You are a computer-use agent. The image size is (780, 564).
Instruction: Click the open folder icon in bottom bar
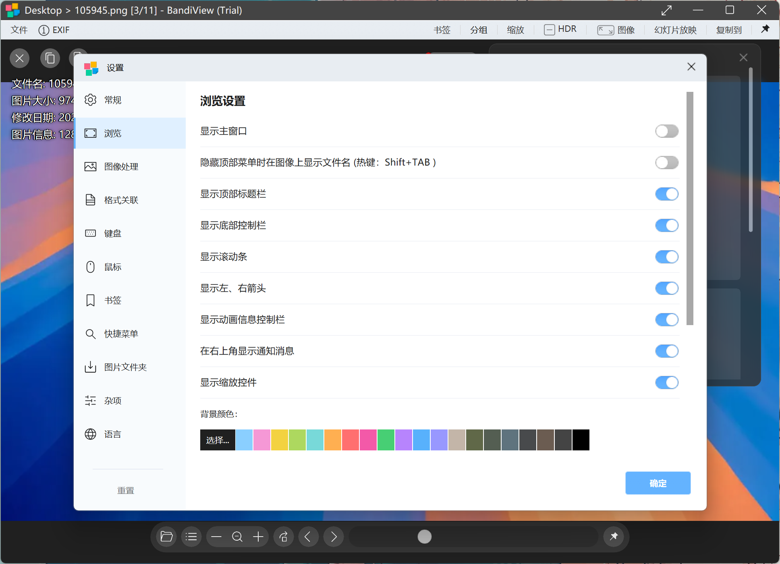tap(166, 537)
